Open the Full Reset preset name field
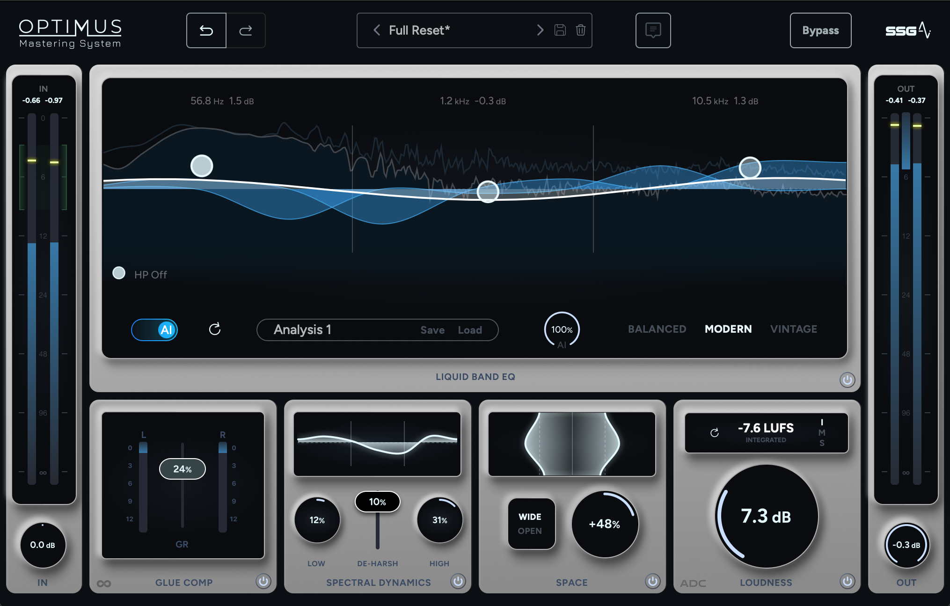Screen dimensions: 950x606 tap(419, 30)
